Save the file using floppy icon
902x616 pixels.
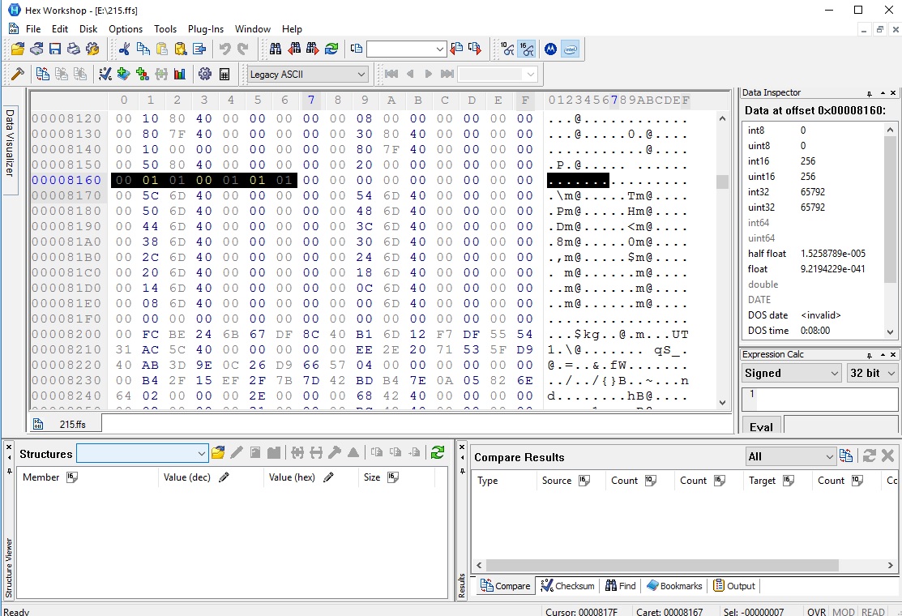54,49
